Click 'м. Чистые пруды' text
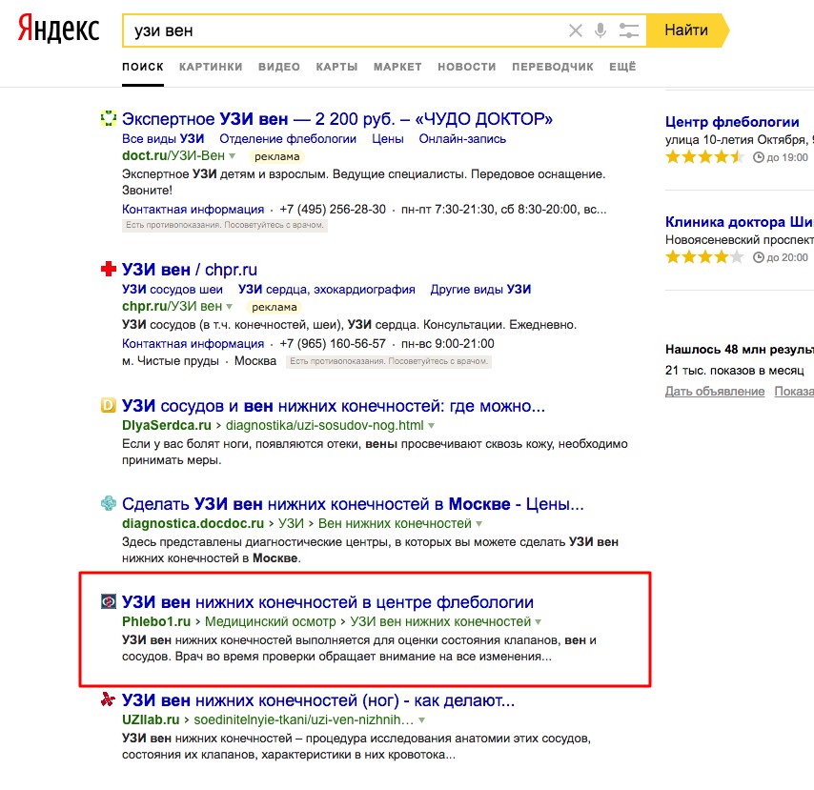Viewport: 814px width, 790px height. click(171, 361)
